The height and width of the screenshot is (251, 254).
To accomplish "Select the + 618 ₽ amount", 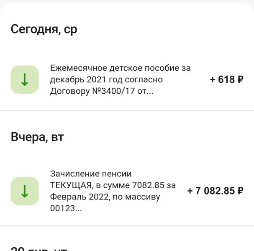I will pyautogui.click(x=226, y=79).
